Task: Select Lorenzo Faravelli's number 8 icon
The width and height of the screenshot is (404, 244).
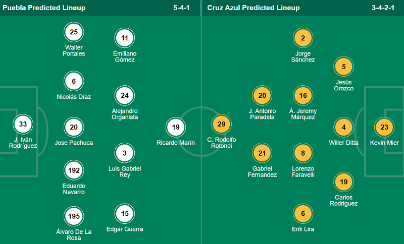Action: point(303,153)
